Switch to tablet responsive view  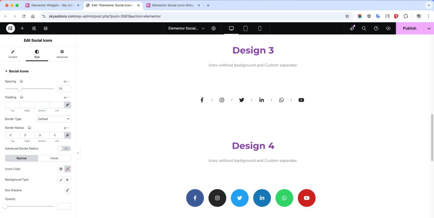(245, 28)
